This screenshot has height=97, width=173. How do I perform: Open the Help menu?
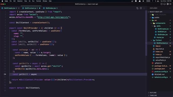click(50, 1)
